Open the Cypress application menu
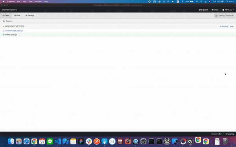 pyautogui.click(x=11, y=2)
